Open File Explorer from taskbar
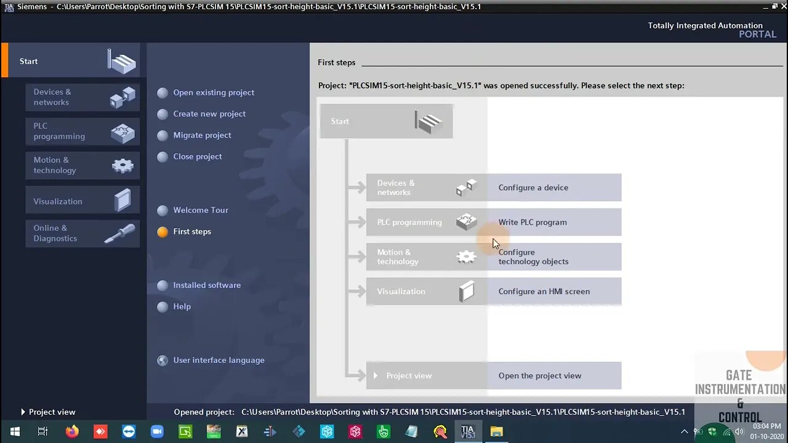Viewport: 788px width, 443px height. click(x=496, y=432)
